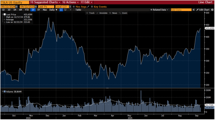
Task: Click the Last Price white color swatch
Action: pos(5,14)
